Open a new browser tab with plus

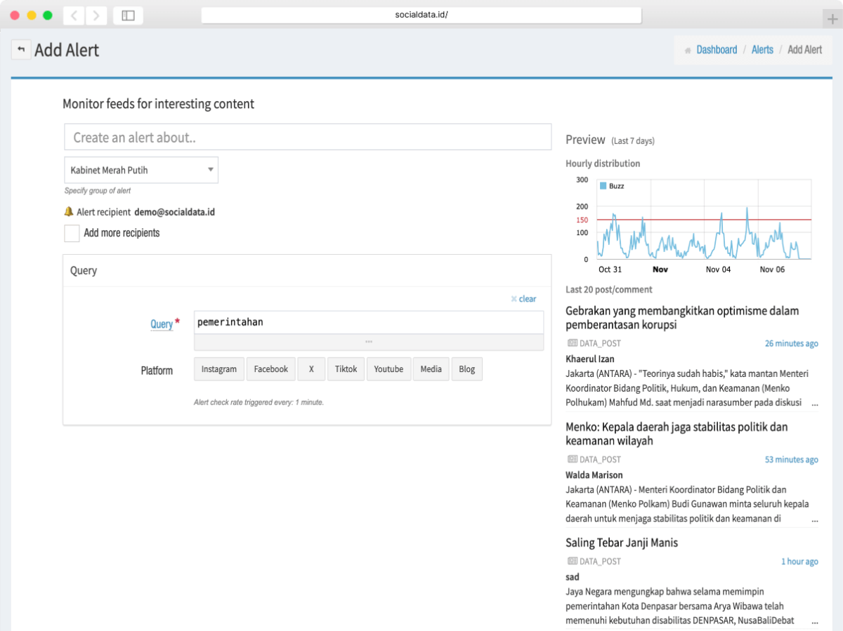[832, 19]
